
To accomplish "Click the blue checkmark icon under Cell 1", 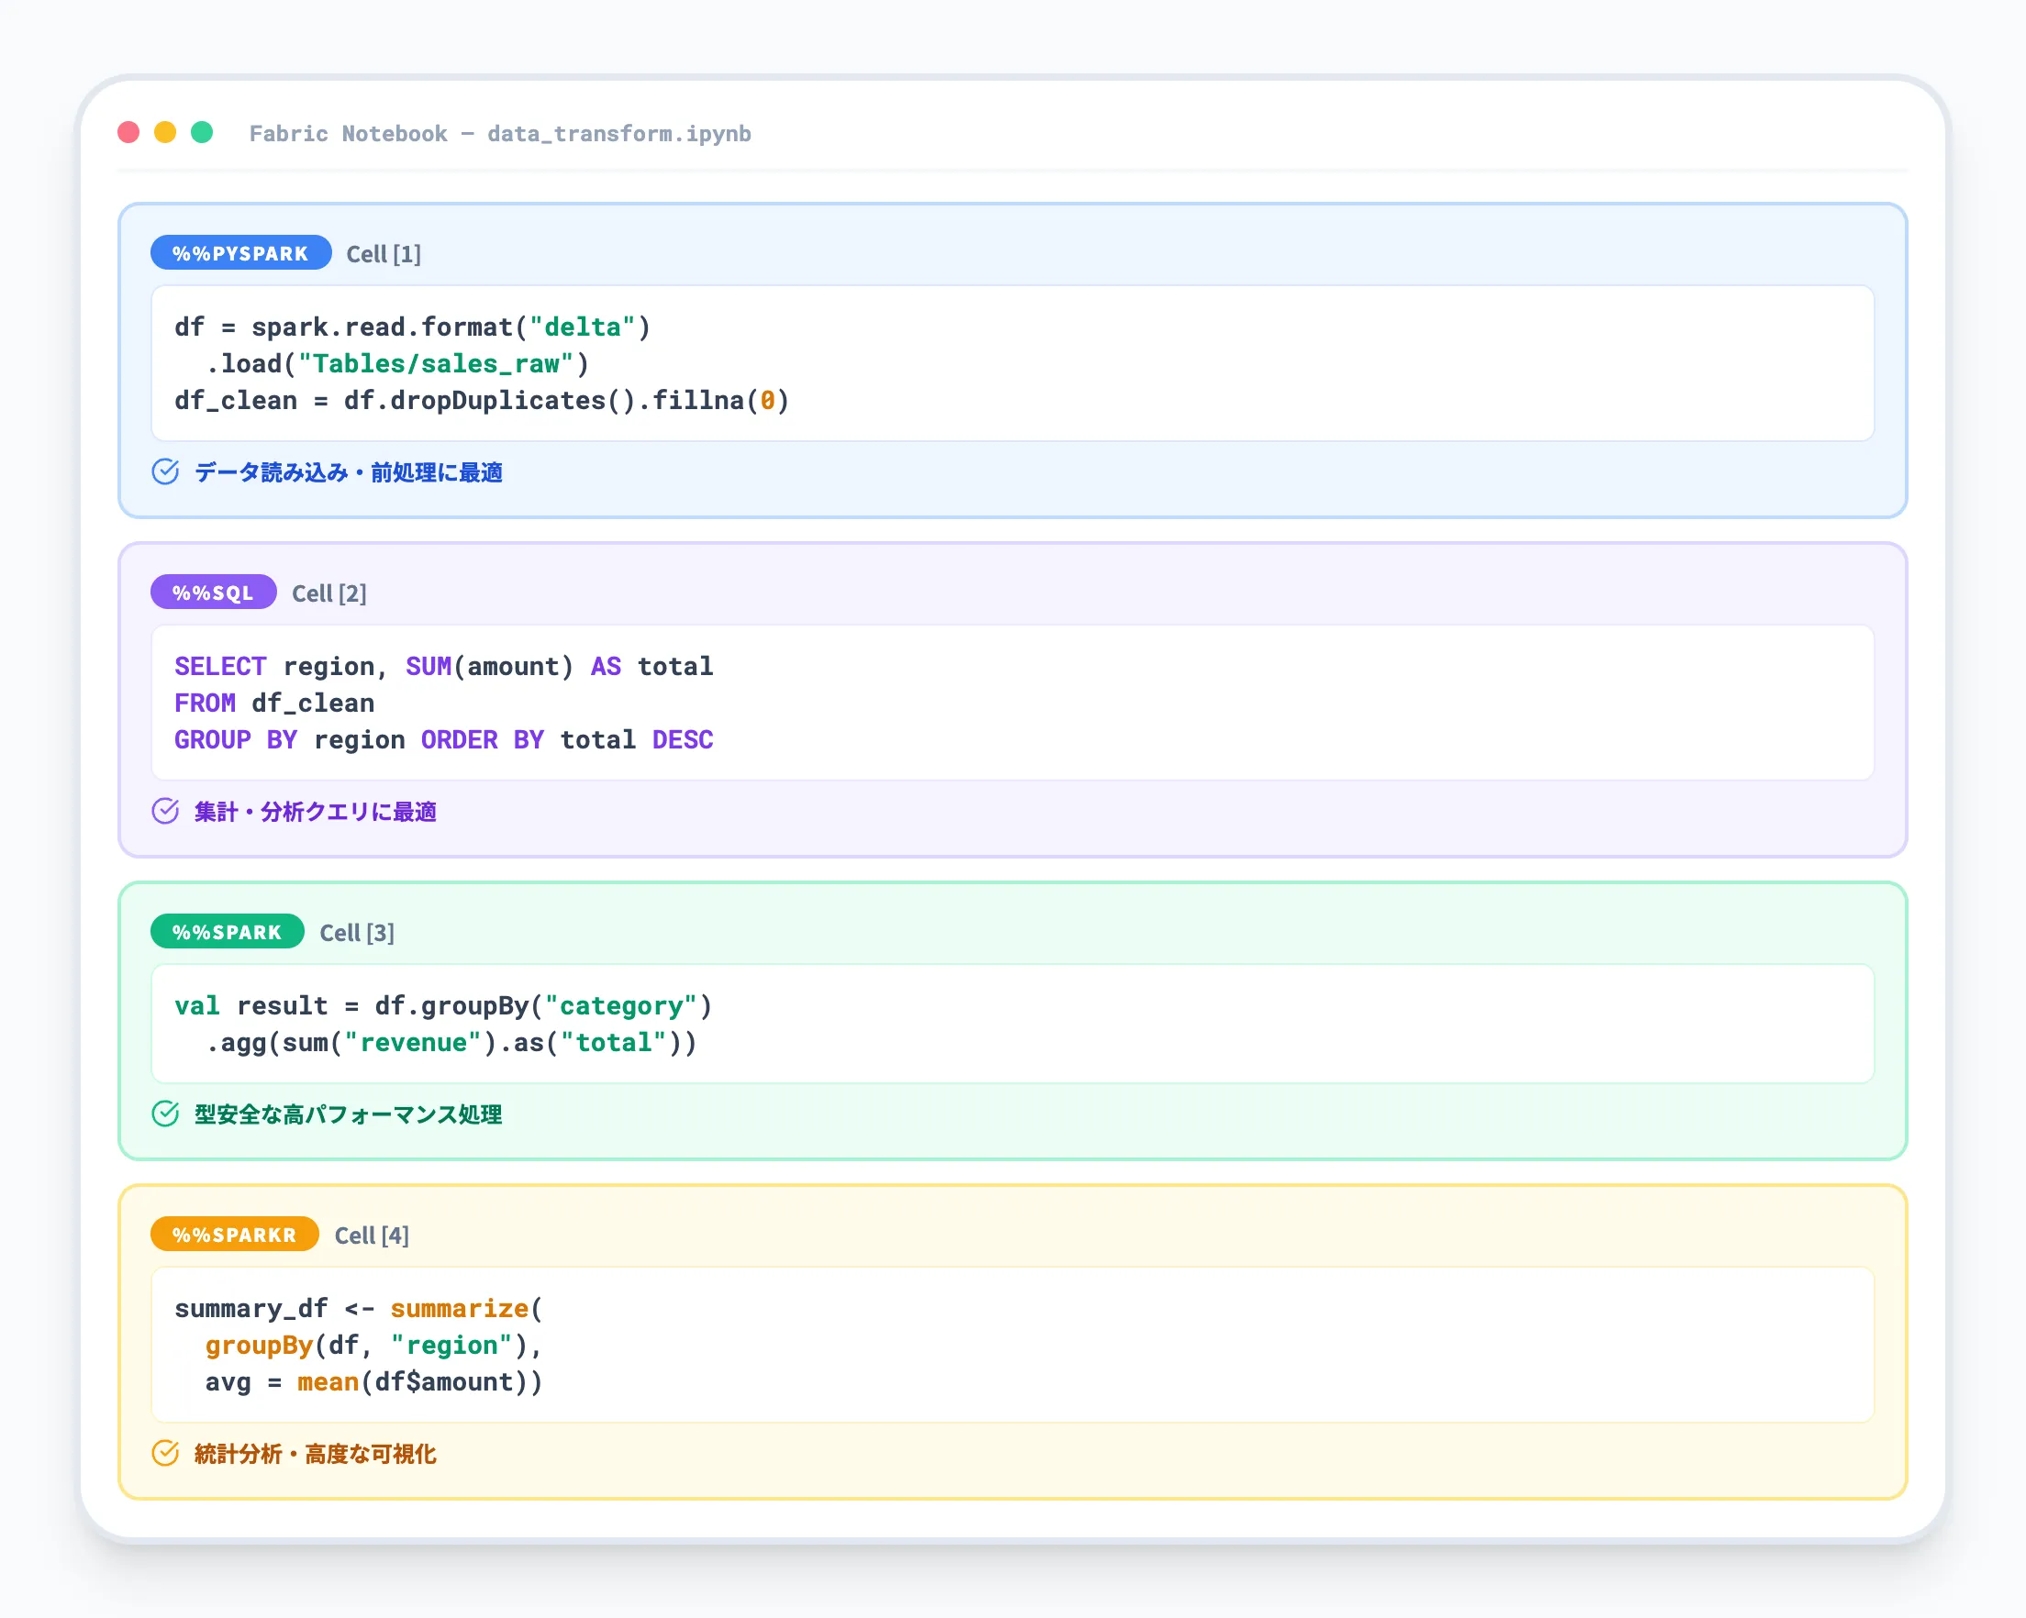I will 165,471.
